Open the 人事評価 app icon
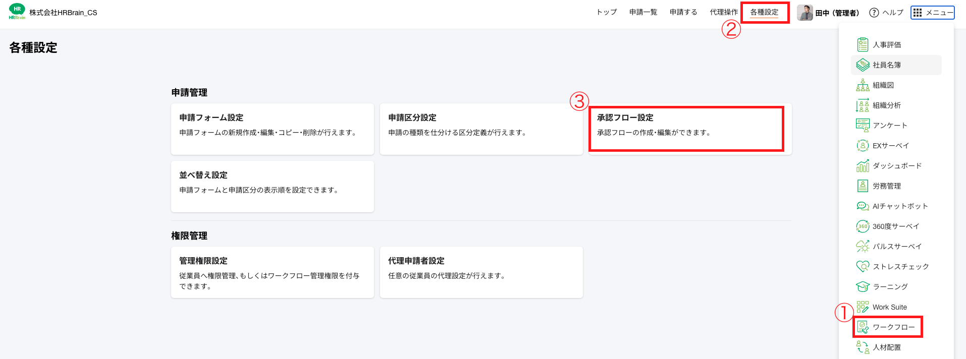Viewport: 966px width, 359px height. (863, 44)
